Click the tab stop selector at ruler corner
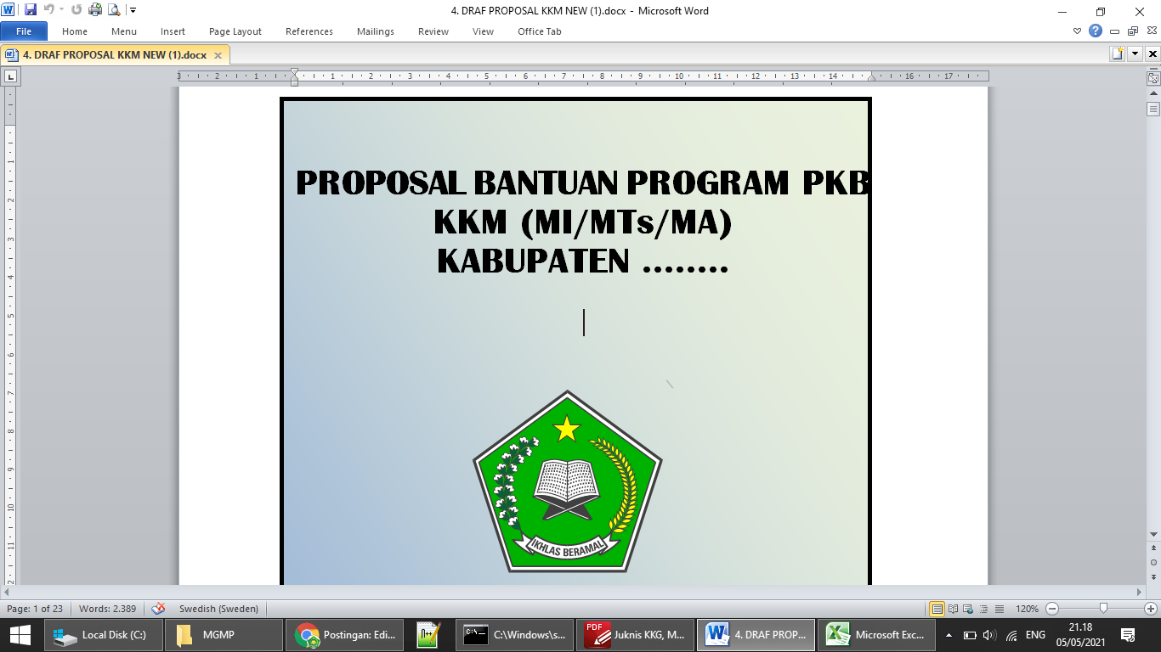1161x652 pixels. [x=11, y=76]
